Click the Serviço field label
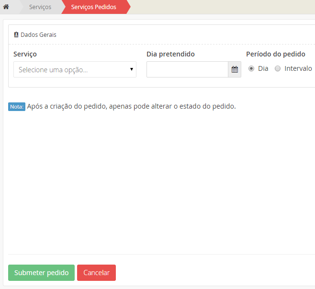The height and width of the screenshot is (289, 315). click(x=25, y=54)
